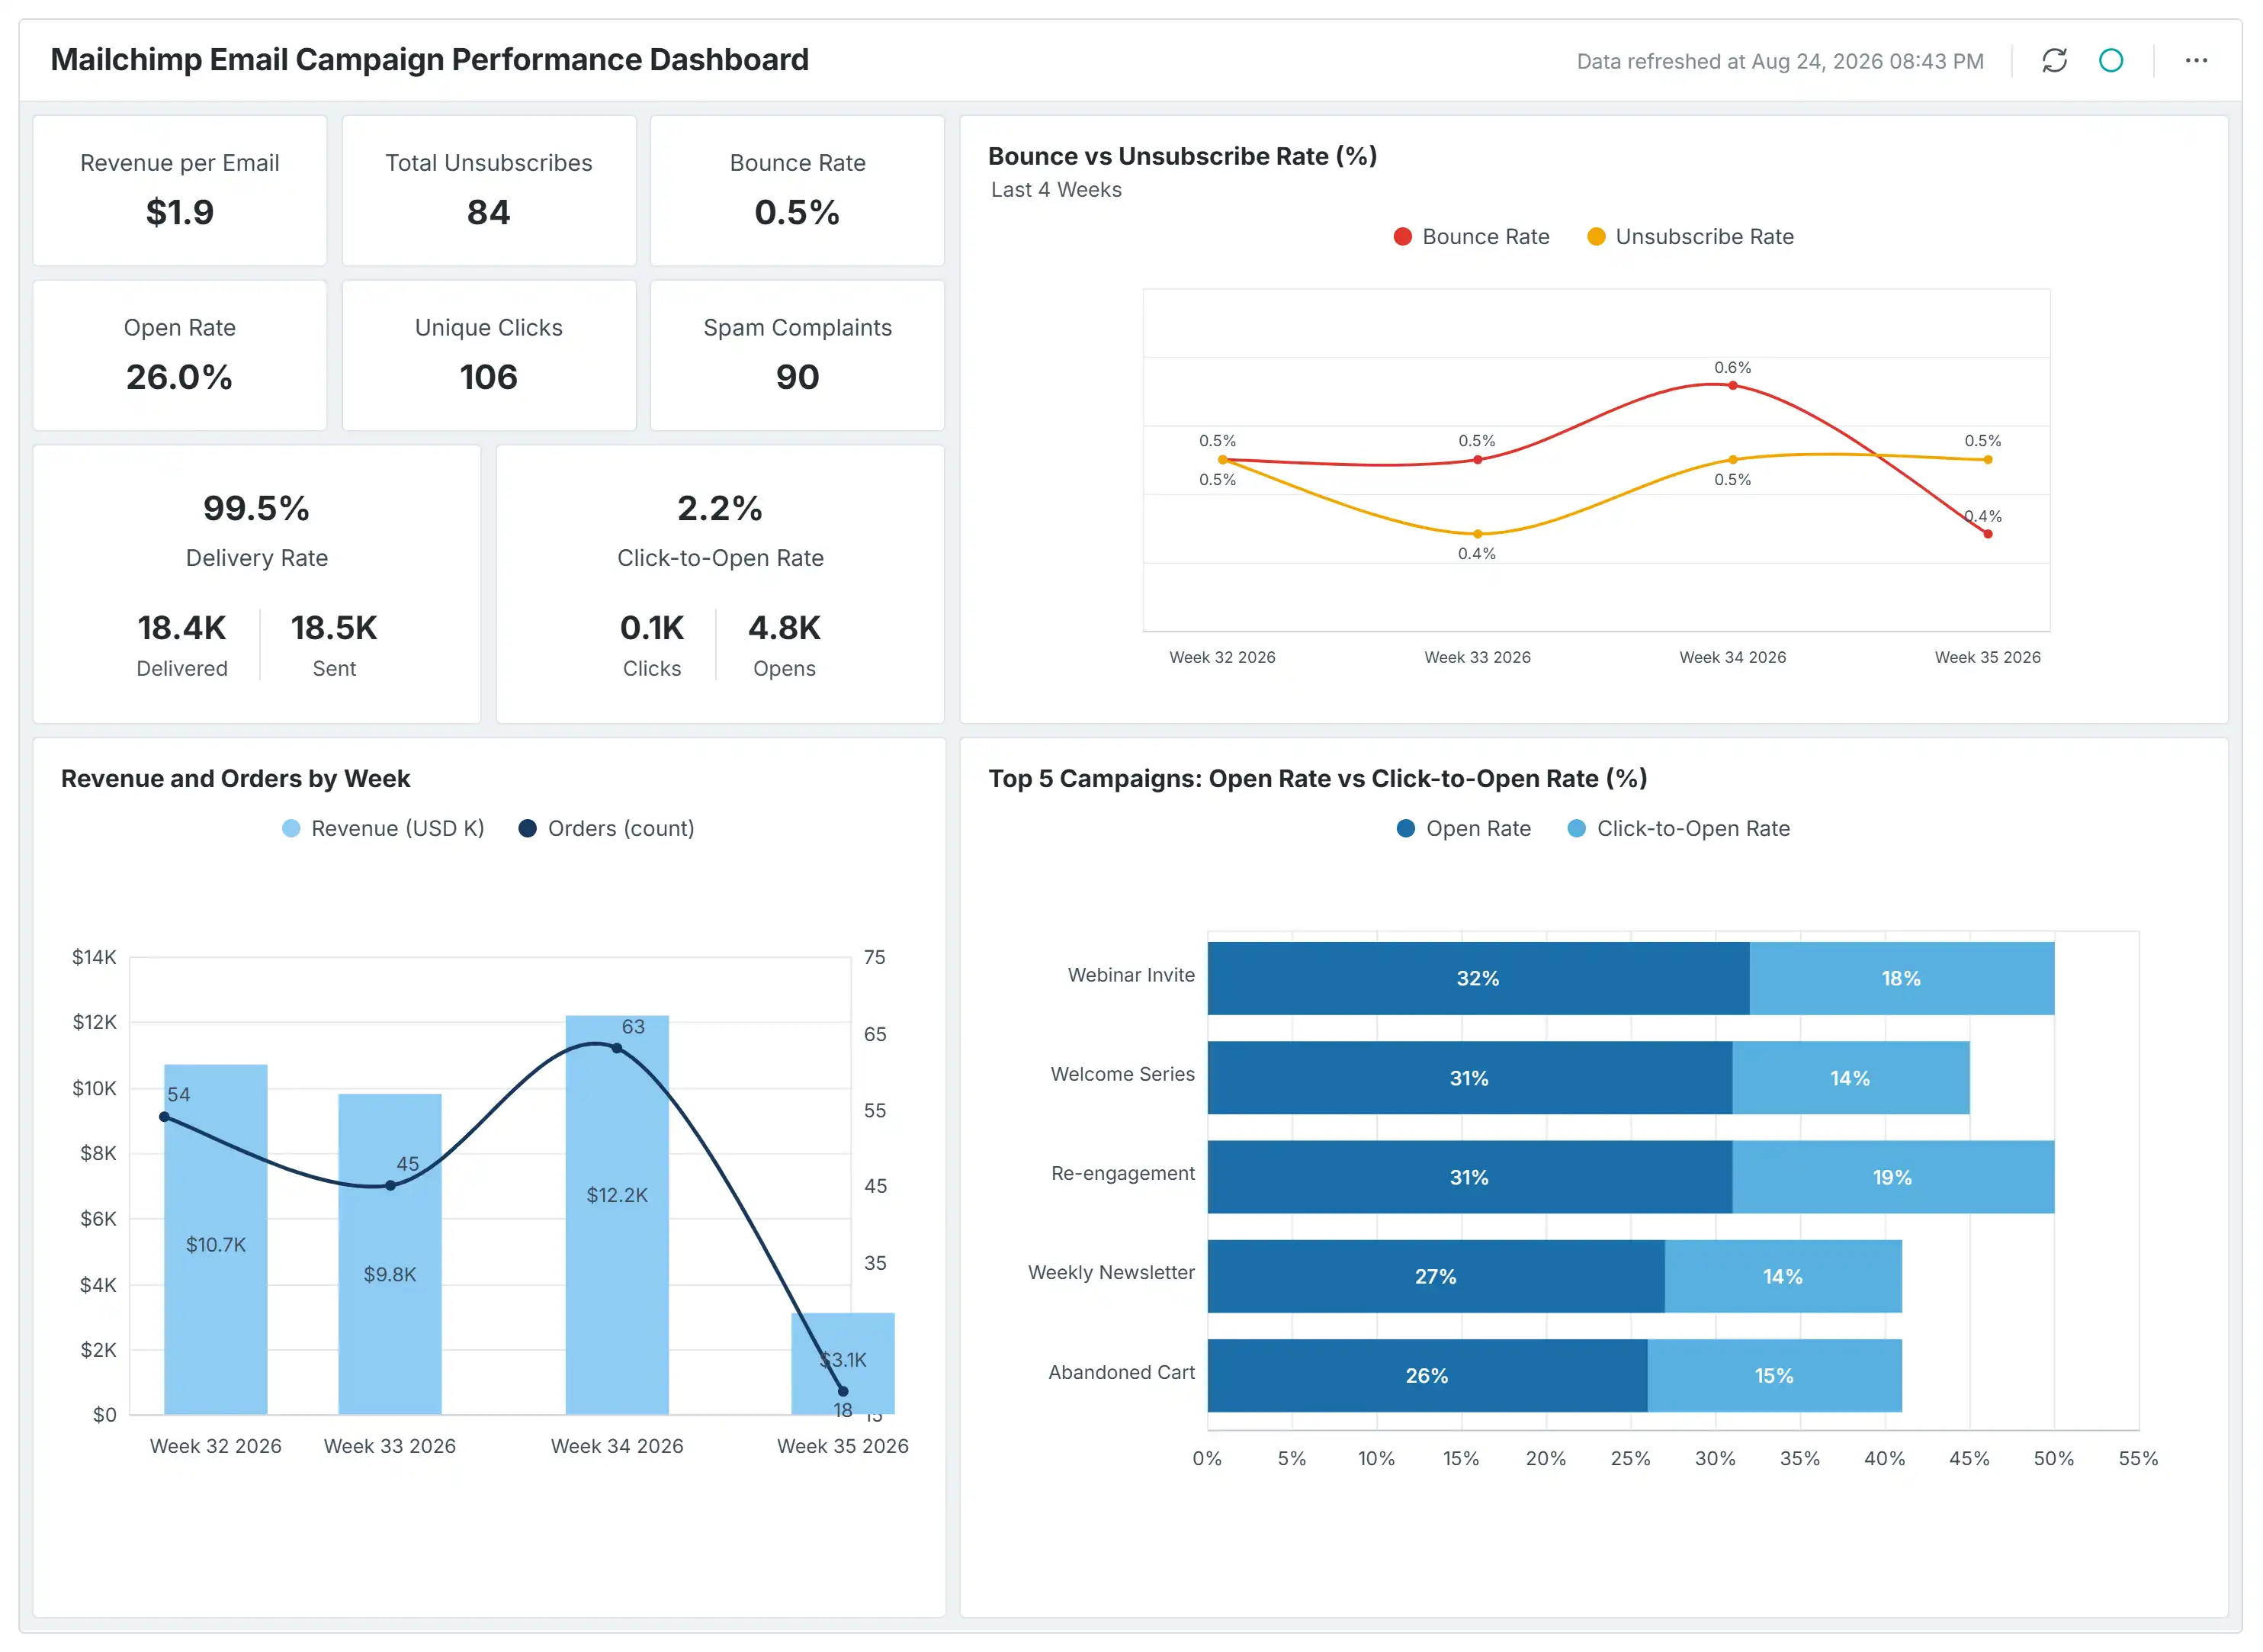The image size is (2263, 1652).
Task: Click the Week 34 bounce rate 0.6% point
Action: 1733,386
